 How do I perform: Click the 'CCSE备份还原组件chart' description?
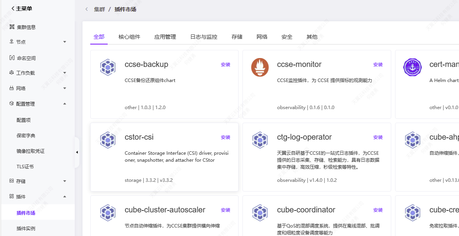(x=150, y=80)
